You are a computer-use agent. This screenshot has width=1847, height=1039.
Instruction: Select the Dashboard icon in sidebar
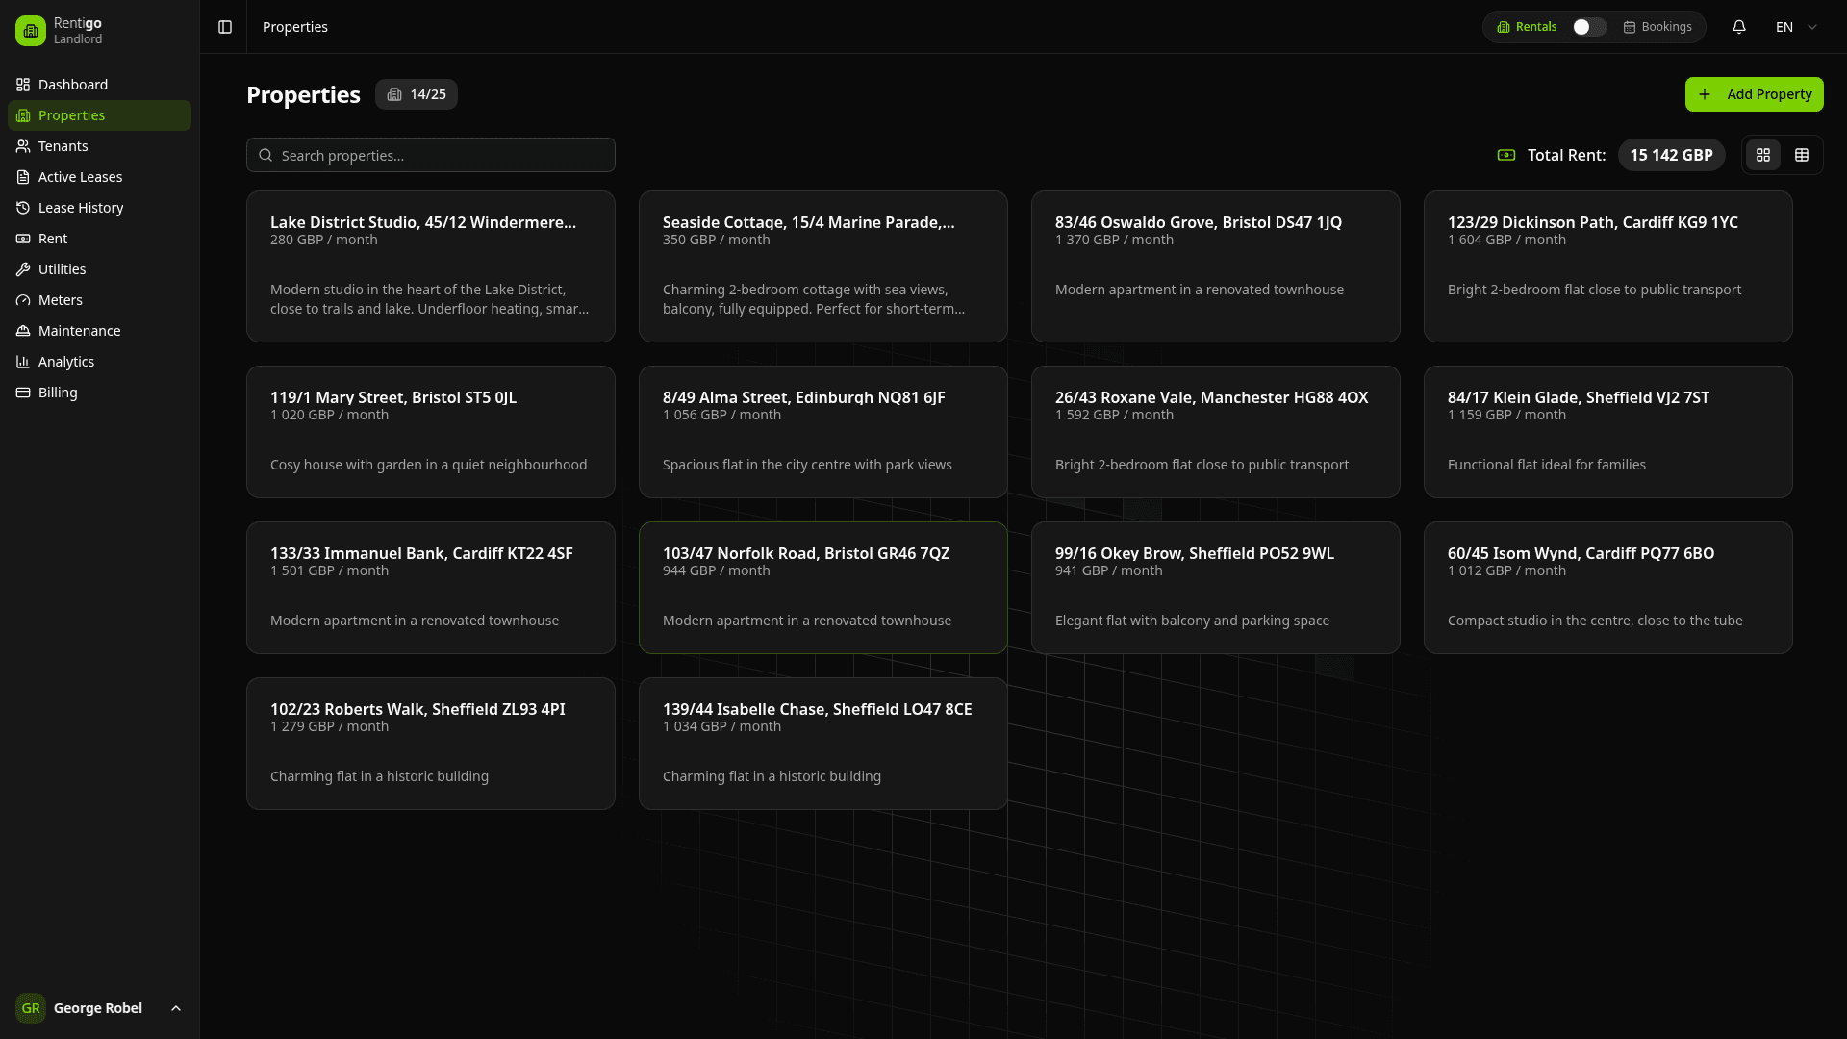tap(24, 85)
